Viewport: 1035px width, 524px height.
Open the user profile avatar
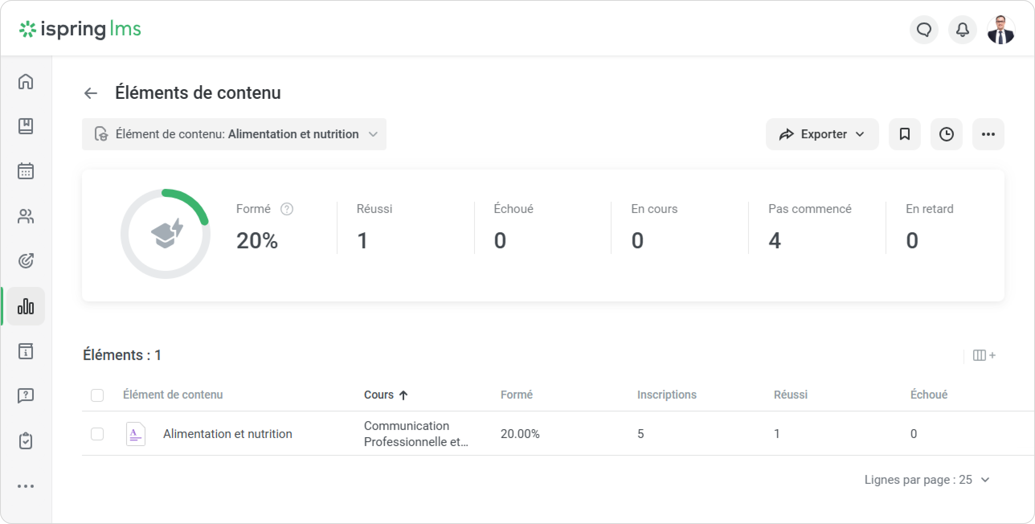[1000, 30]
